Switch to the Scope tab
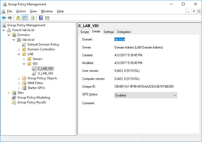Viewport: 202px width, 142px height. (x=84, y=32)
